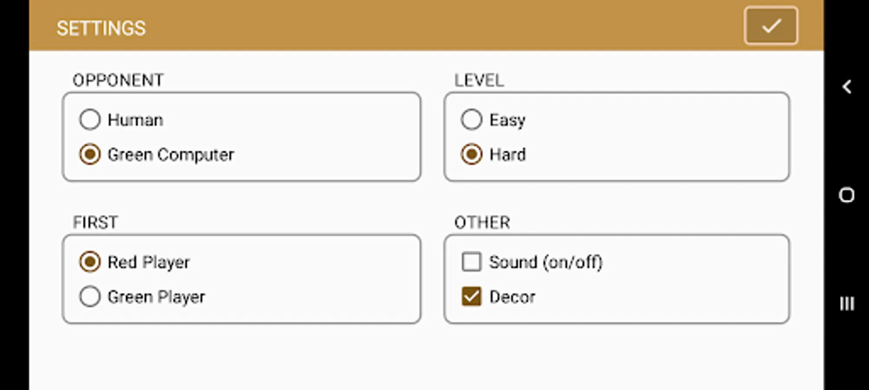Enable the Sound (on/off) checkbox

(472, 262)
